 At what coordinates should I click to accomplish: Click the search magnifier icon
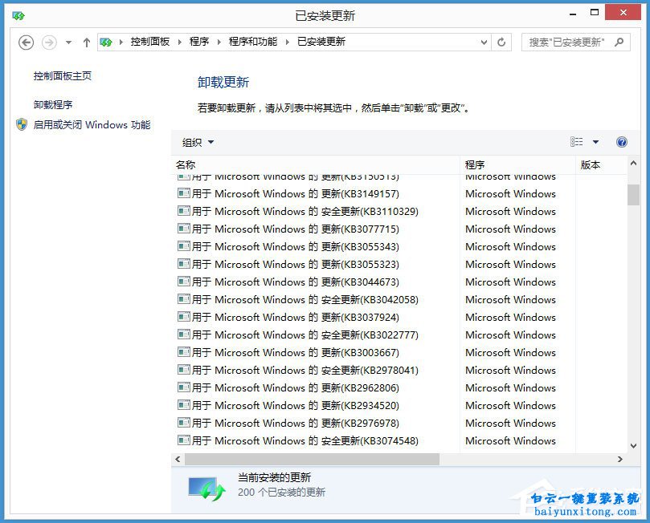(619, 42)
